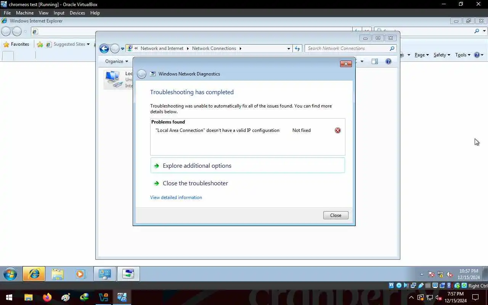Click VirtualBox network adapters indicator
The height and width of the screenshot is (305, 488).
coord(413,286)
